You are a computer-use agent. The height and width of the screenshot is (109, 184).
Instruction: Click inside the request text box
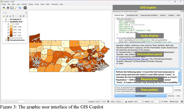148,77
